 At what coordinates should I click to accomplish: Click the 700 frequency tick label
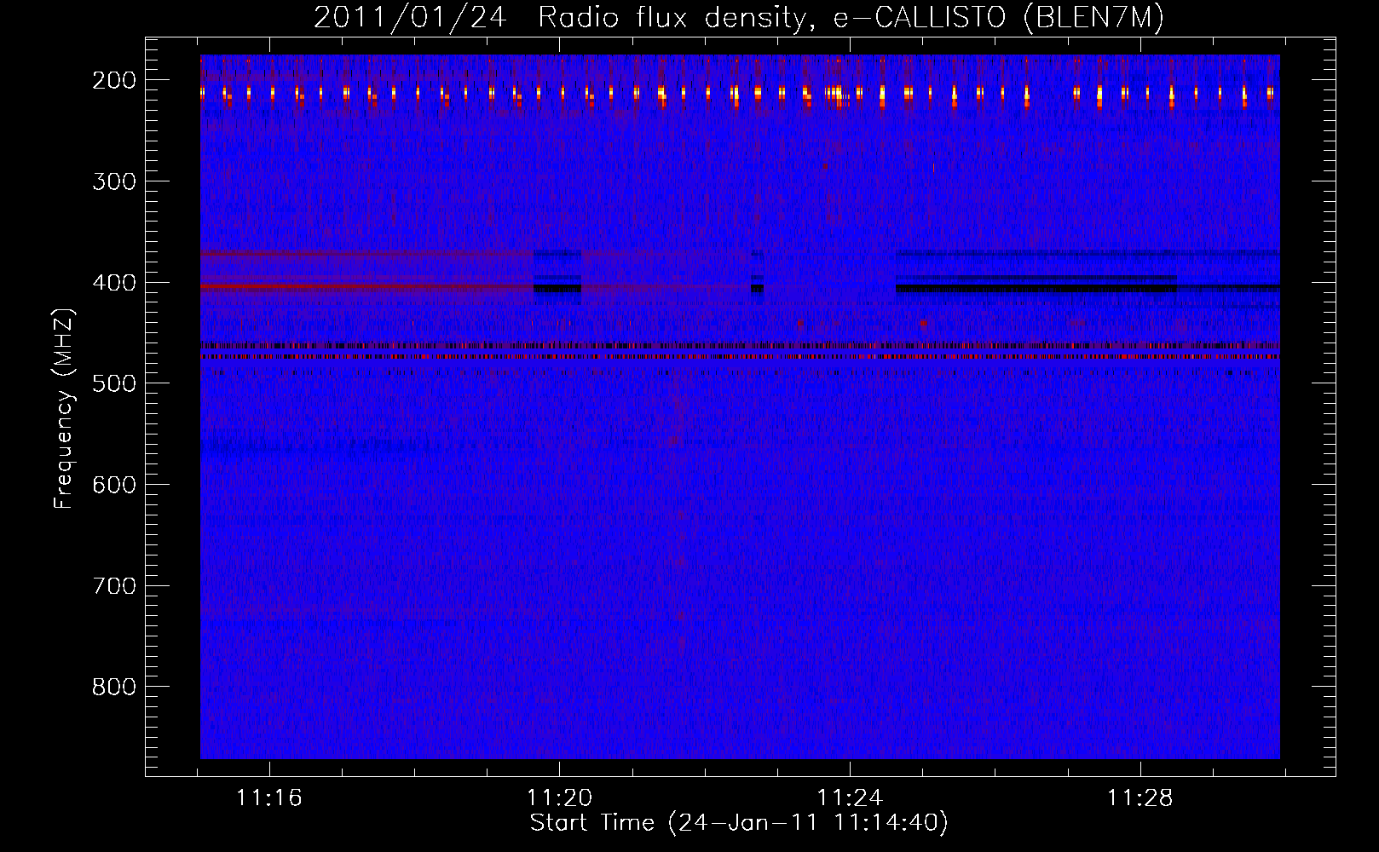pyautogui.click(x=113, y=586)
